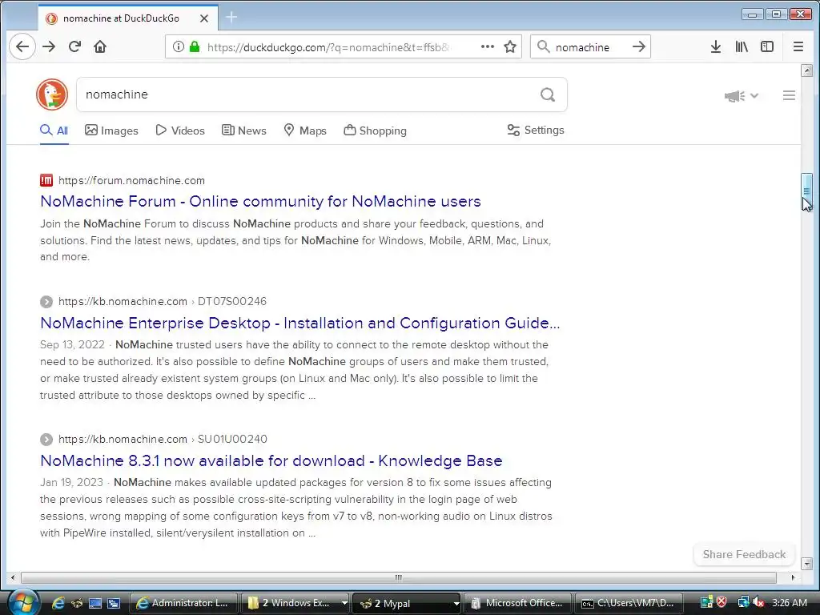The height and width of the screenshot is (615, 820).
Task: Click the kb.nomachine.com DT07S00246 URL
Action: pyautogui.click(x=163, y=301)
